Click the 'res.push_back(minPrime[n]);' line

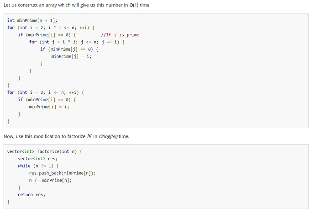tap(62, 173)
